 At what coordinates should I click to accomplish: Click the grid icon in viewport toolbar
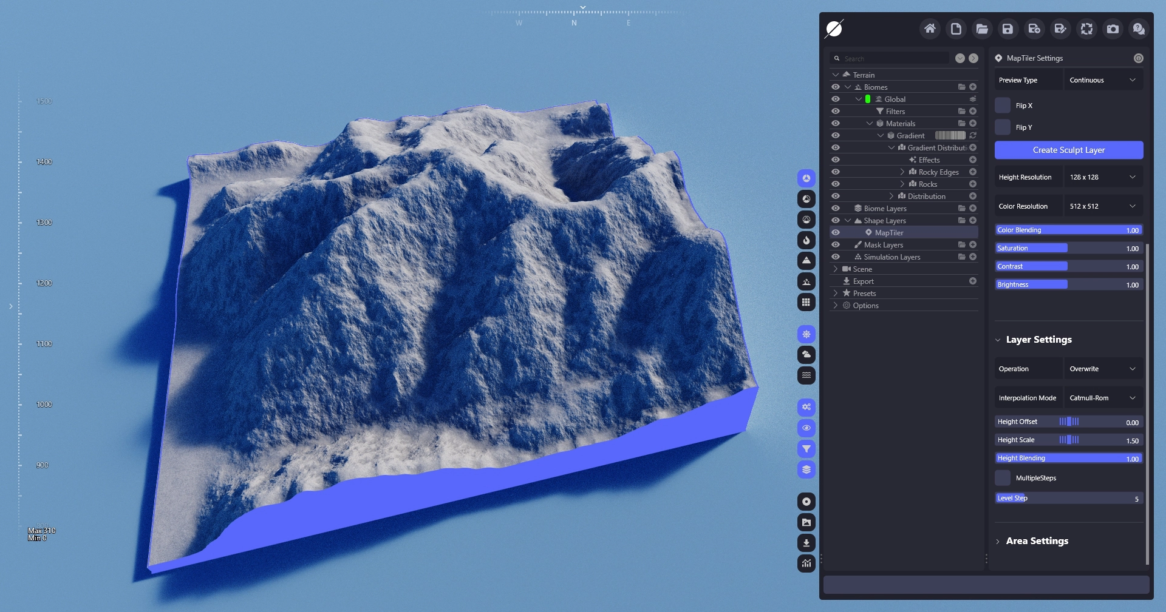click(806, 302)
